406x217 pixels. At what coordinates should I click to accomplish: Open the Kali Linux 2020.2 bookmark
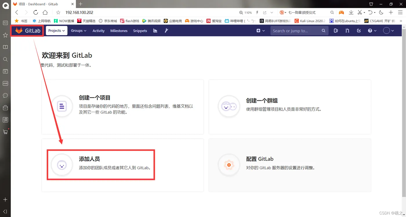(310, 21)
